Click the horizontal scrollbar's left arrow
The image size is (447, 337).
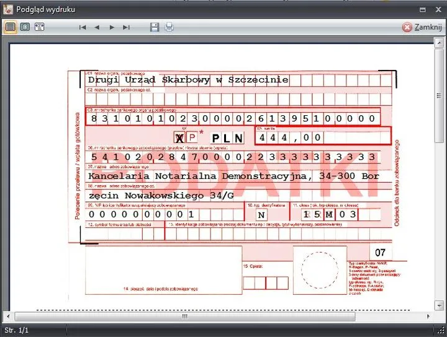pos(8,317)
